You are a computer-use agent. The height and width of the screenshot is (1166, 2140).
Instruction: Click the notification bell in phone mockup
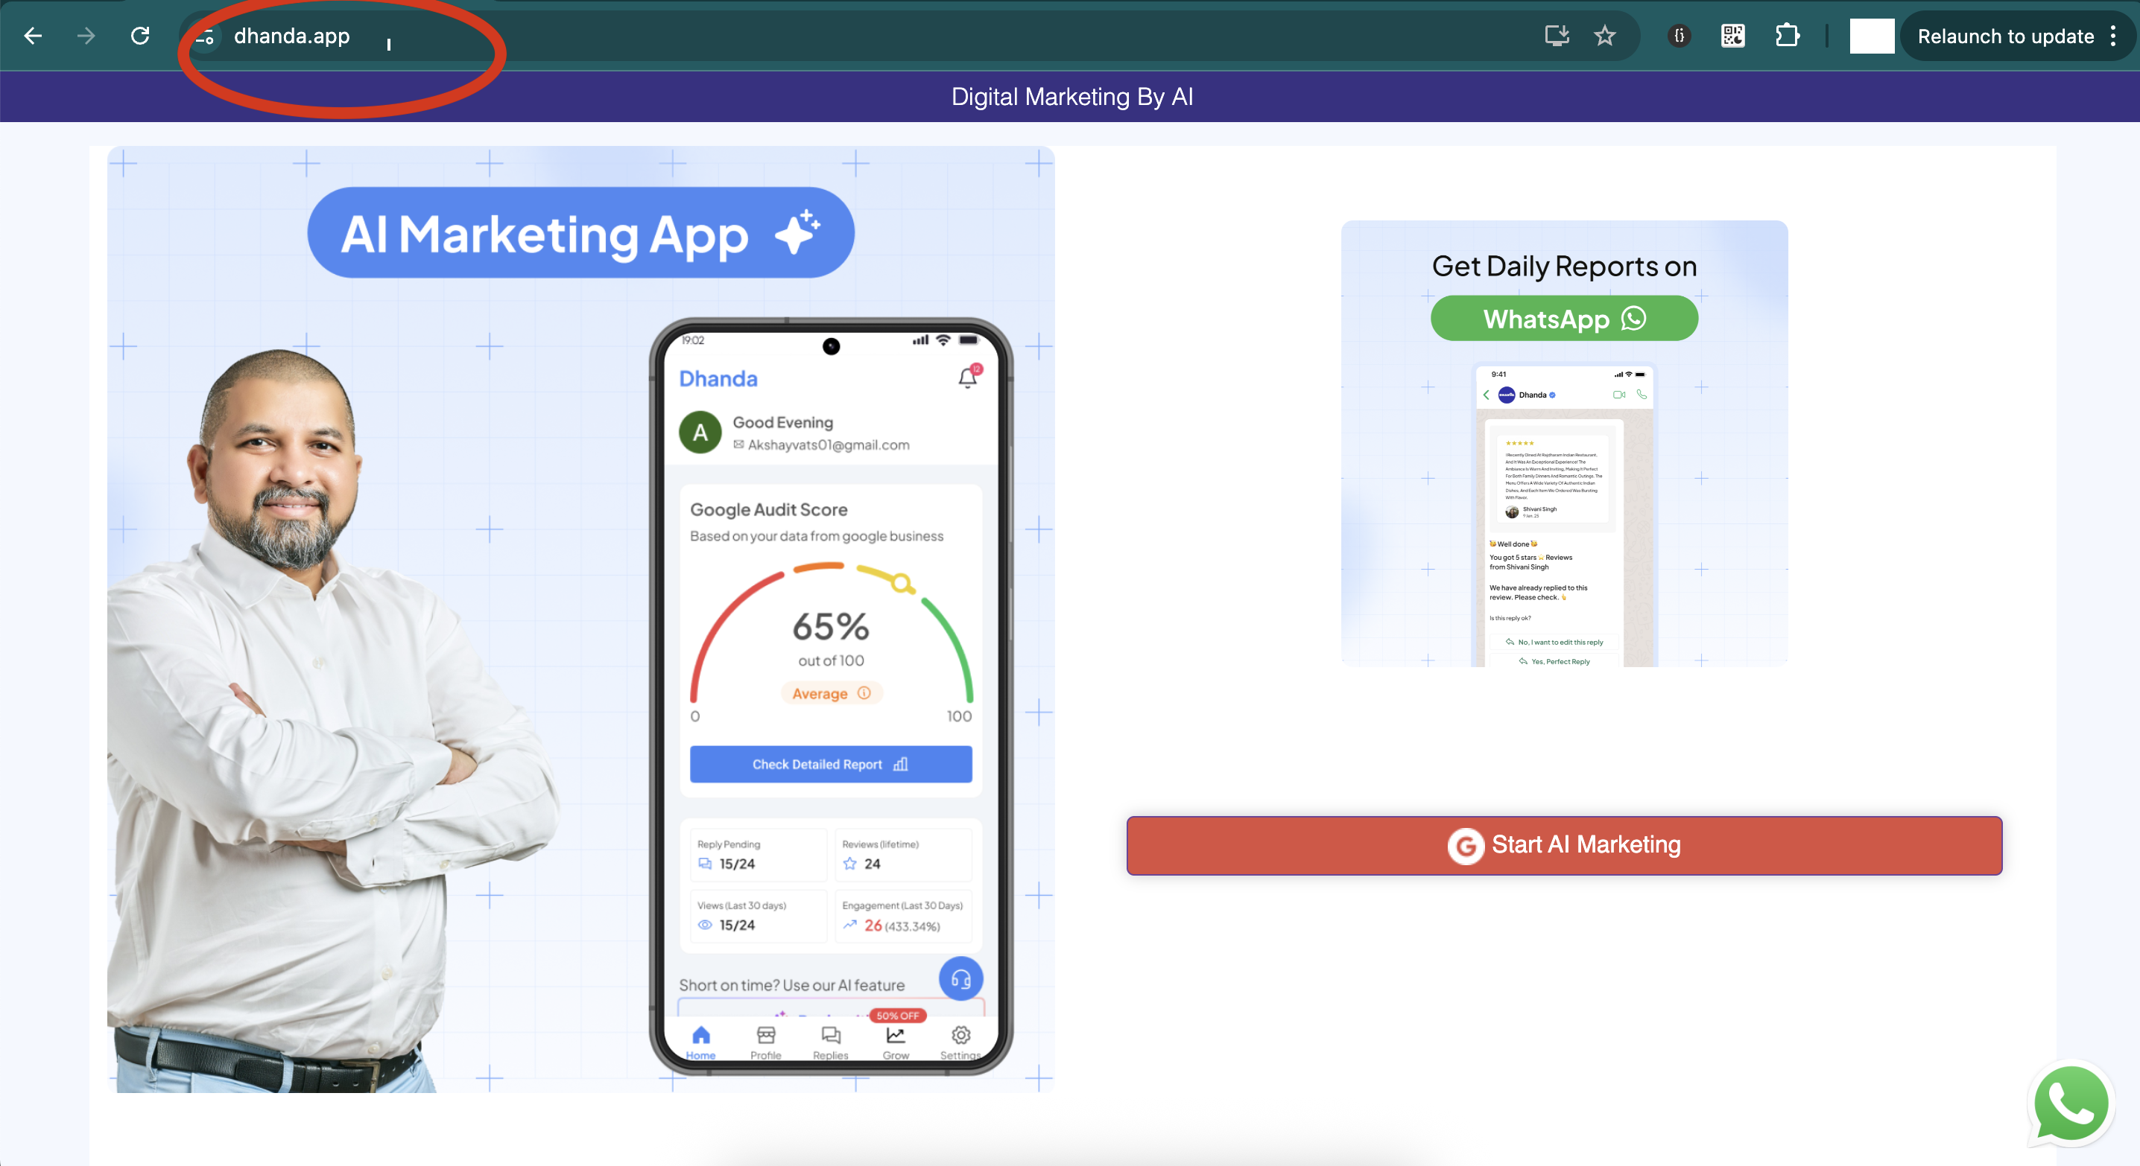click(968, 377)
